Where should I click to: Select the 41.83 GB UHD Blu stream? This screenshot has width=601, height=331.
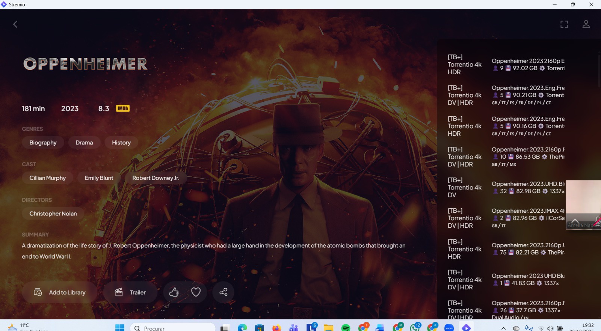click(x=506, y=280)
